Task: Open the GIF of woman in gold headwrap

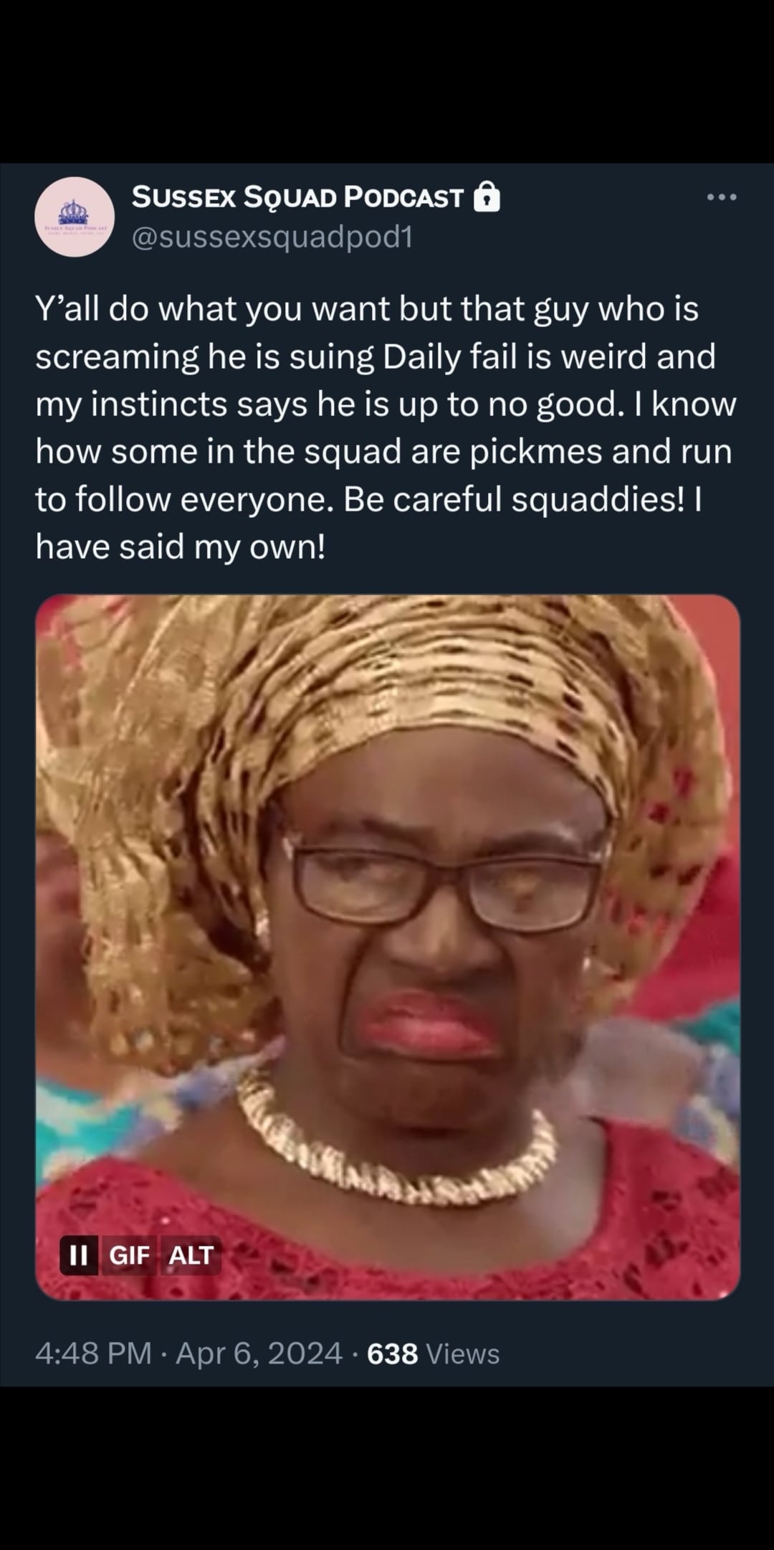Action: coord(388,948)
